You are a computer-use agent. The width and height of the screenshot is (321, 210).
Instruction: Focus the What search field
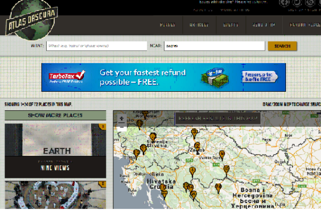point(97,46)
